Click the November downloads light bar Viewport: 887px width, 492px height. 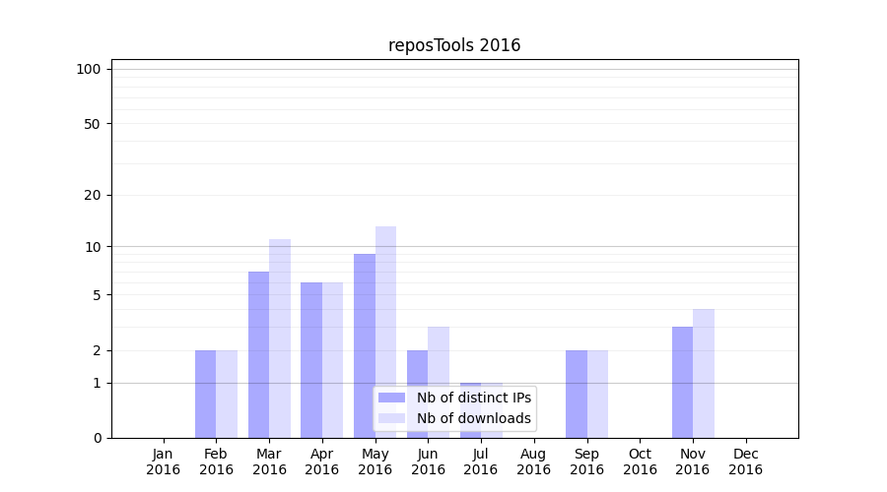tap(704, 374)
